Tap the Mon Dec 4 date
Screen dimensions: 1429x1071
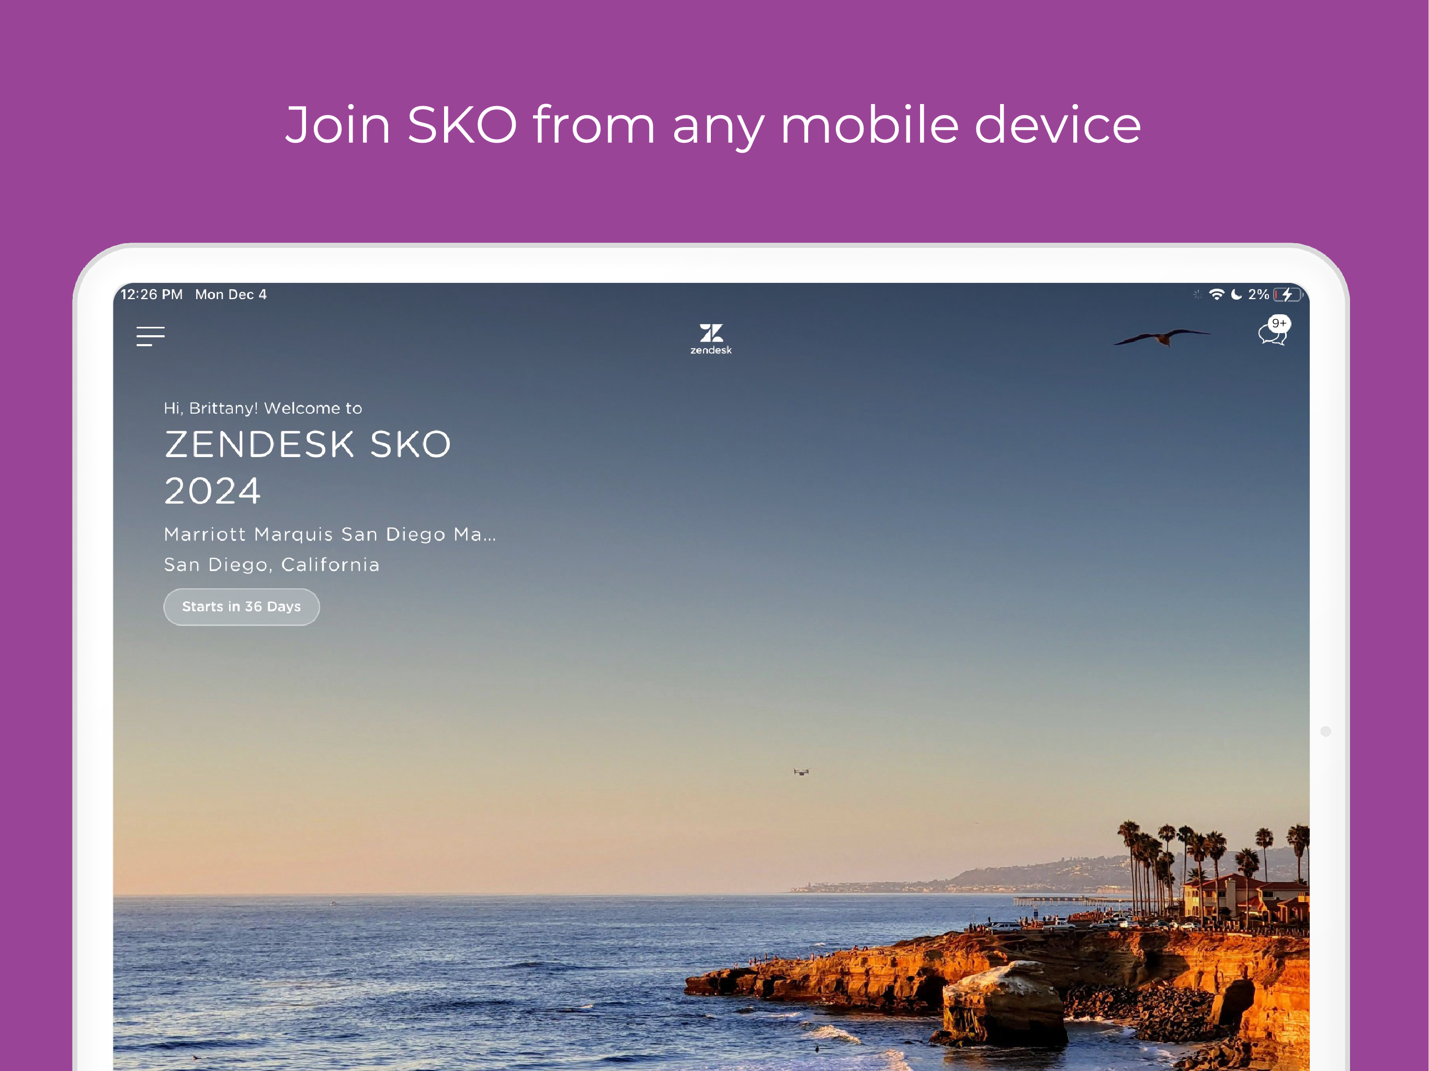[231, 294]
